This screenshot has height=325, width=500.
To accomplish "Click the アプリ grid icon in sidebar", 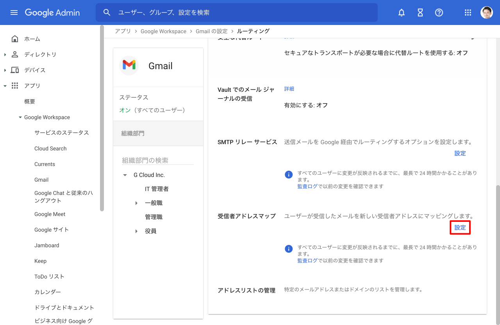I will [x=15, y=86].
